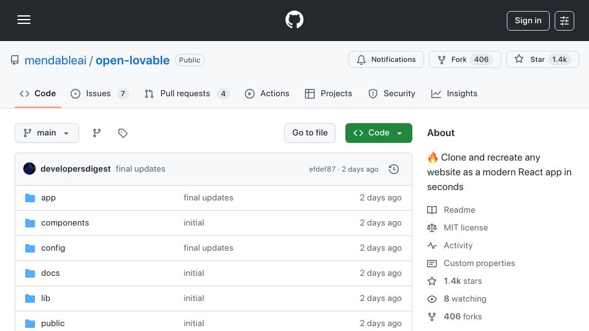Open 'final updates' commit on config row
This screenshot has width=589, height=331.
click(209, 248)
